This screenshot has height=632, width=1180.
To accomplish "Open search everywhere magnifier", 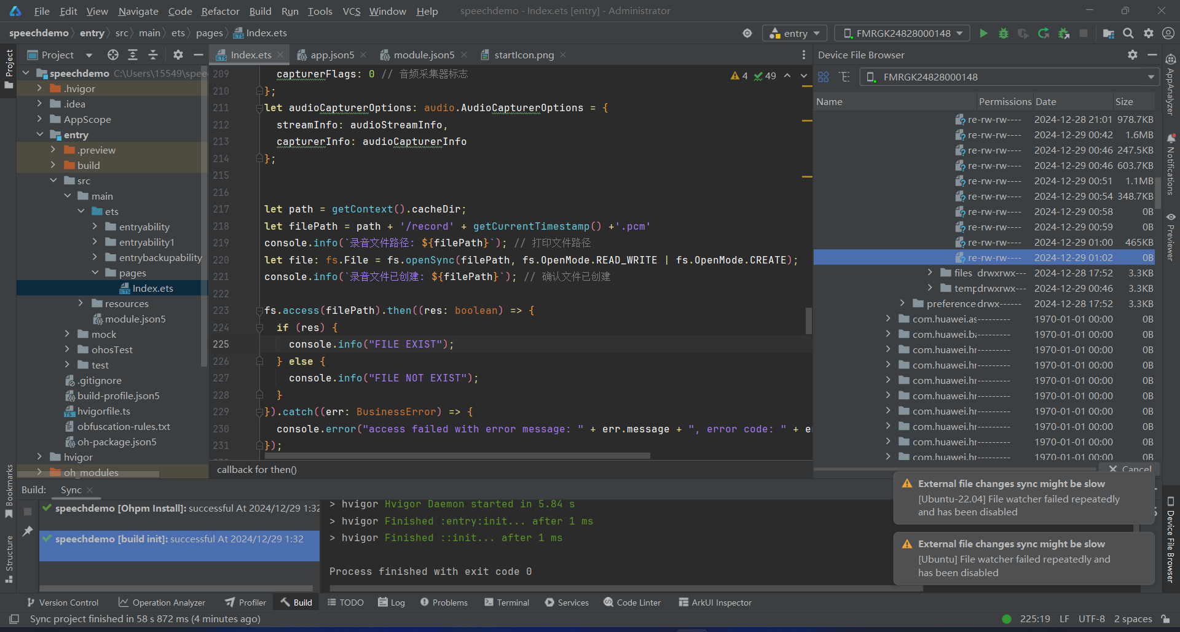I will 1128,33.
